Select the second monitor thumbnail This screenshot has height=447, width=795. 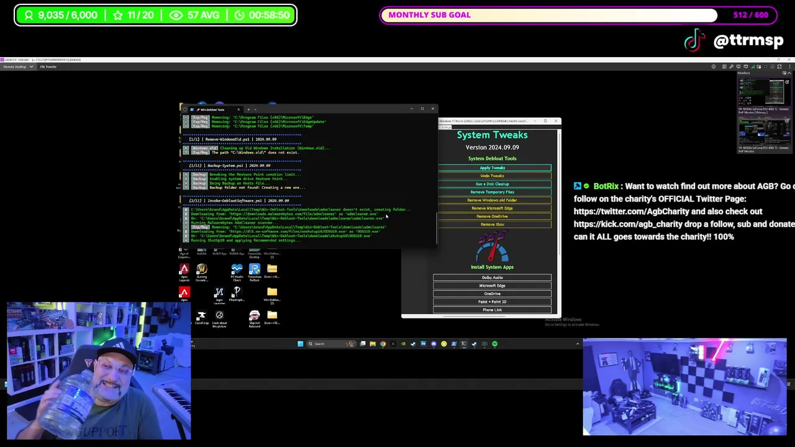coord(763,132)
